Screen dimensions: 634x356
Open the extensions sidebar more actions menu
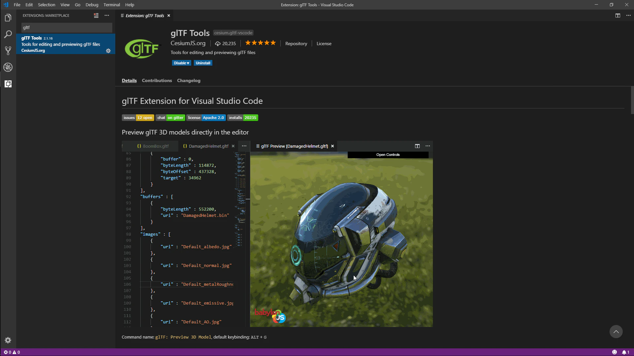click(107, 15)
